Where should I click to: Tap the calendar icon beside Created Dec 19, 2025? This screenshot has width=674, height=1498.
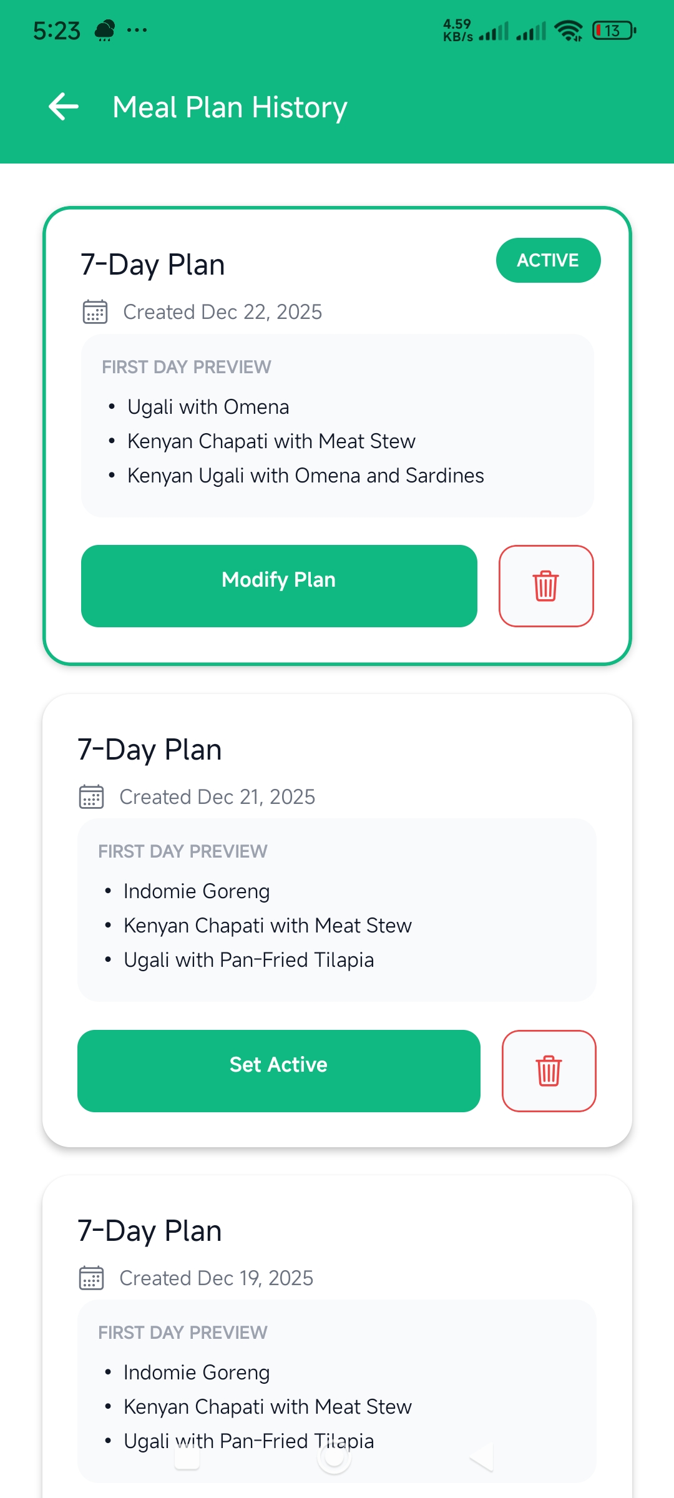[91, 1277]
